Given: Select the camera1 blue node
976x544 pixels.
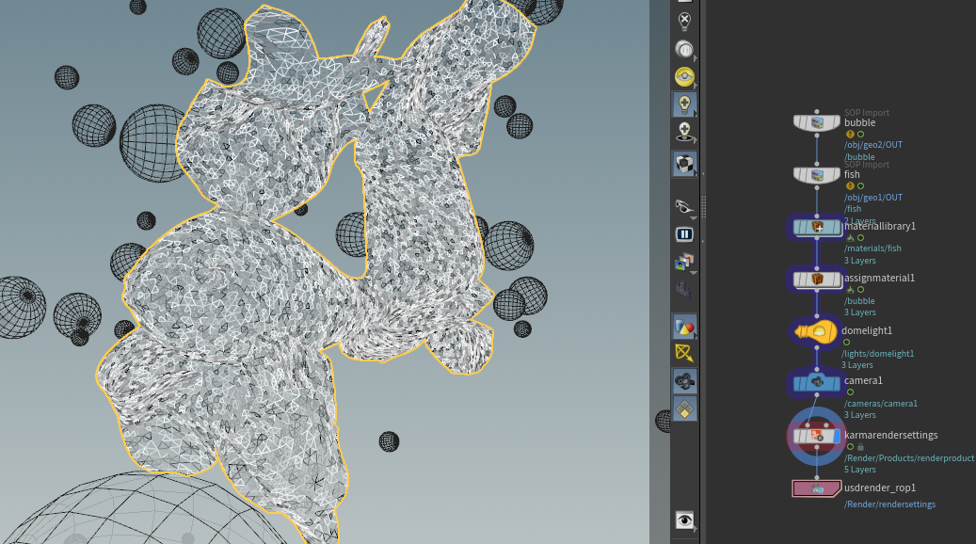Looking at the screenshot, I should pyautogui.click(x=817, y=382).
